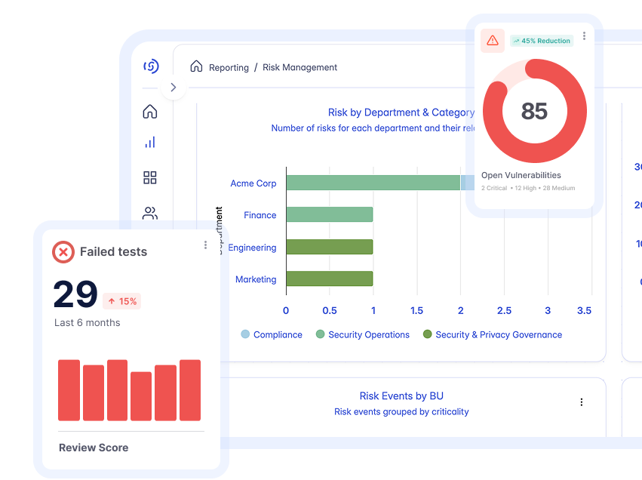
Task: Click the red warning triangle icon
Action: (493, 40)
